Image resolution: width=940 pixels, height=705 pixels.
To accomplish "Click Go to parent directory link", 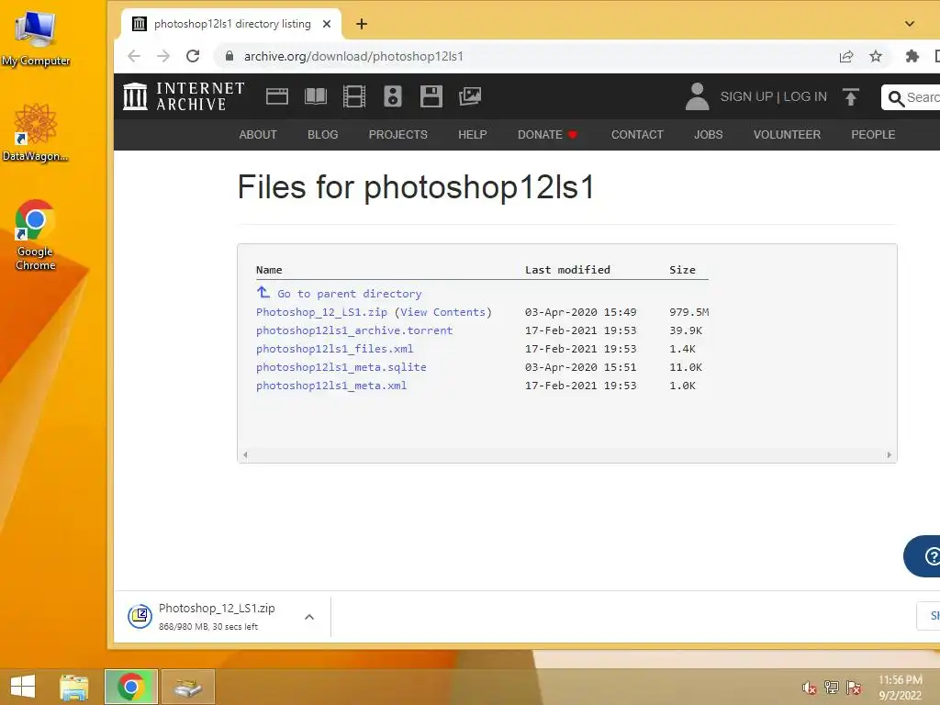I will pos(349,294).
